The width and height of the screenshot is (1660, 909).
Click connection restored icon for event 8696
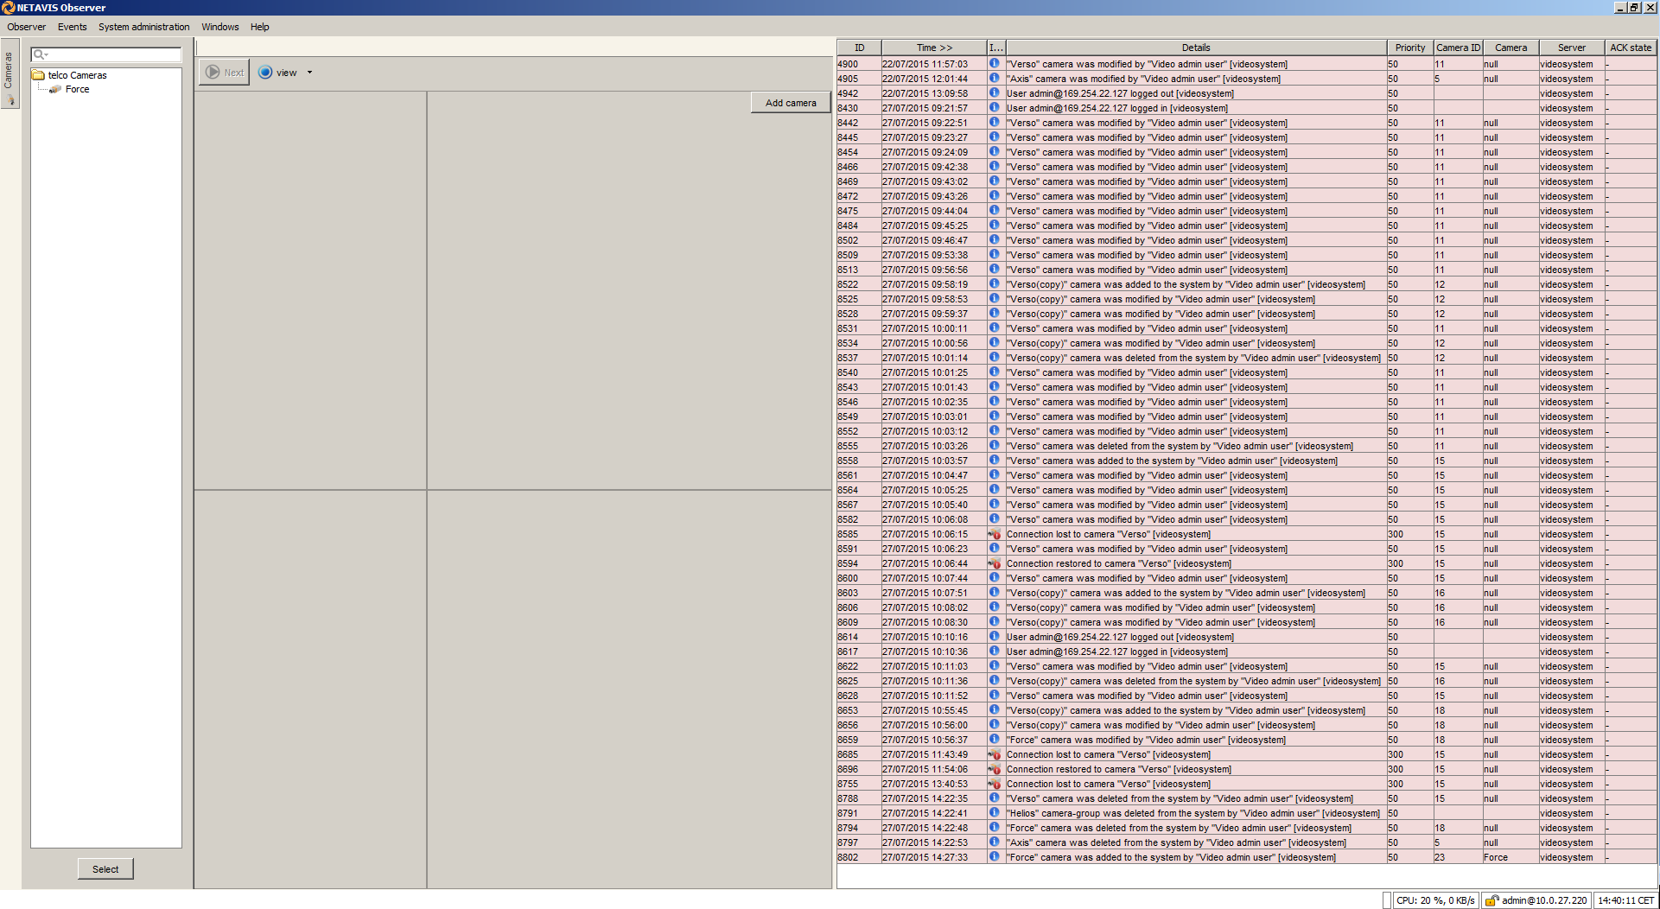995,769
